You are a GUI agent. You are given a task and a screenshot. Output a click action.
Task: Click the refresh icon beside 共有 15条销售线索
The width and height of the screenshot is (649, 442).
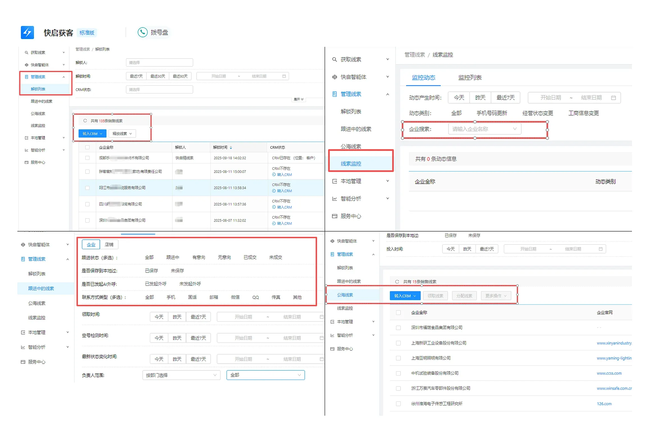pos(397,281)
